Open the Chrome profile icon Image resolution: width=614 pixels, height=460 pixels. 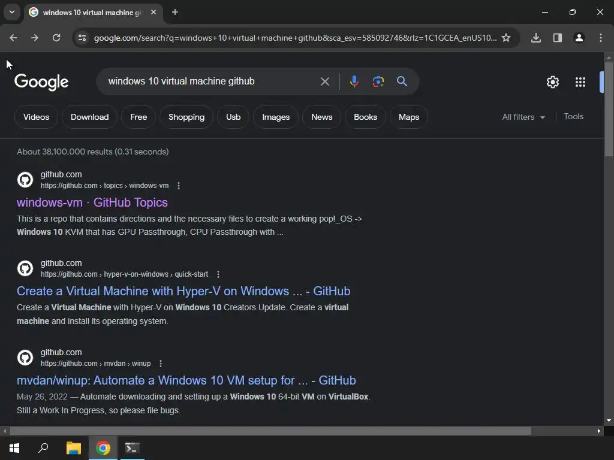pyautogui.click(x=579, y=38)
